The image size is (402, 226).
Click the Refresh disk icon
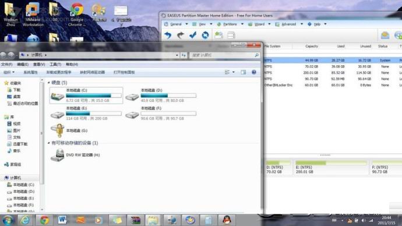(x=205, y=35)
